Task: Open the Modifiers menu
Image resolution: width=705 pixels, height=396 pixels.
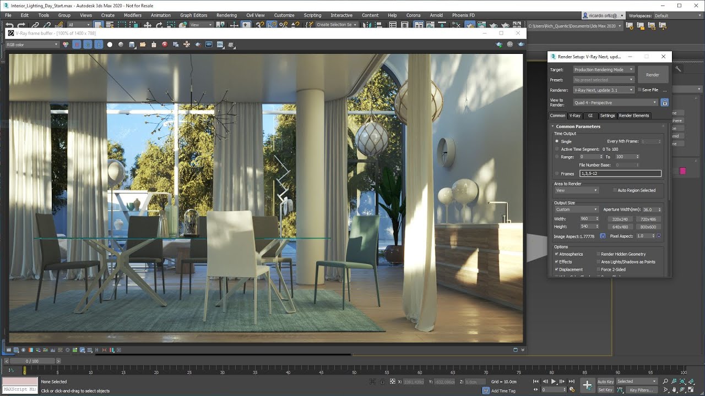Action: point(133,15)
